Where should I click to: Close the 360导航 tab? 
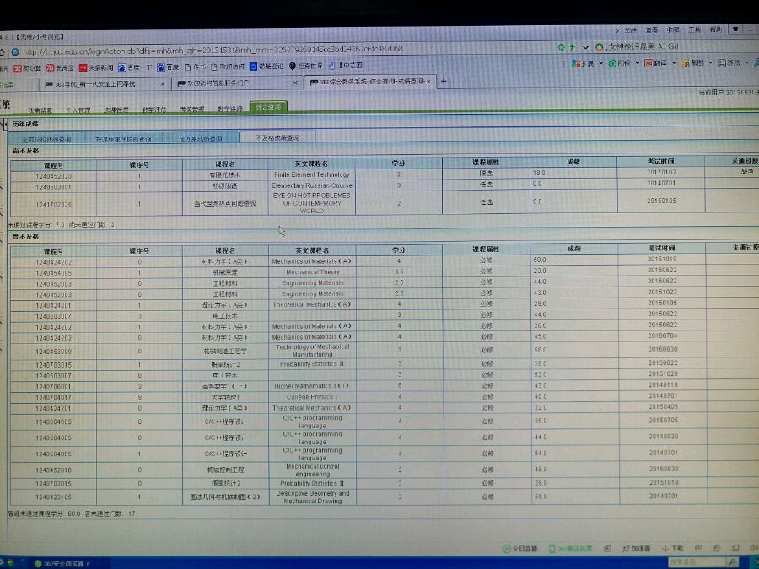tap(162, 84)
